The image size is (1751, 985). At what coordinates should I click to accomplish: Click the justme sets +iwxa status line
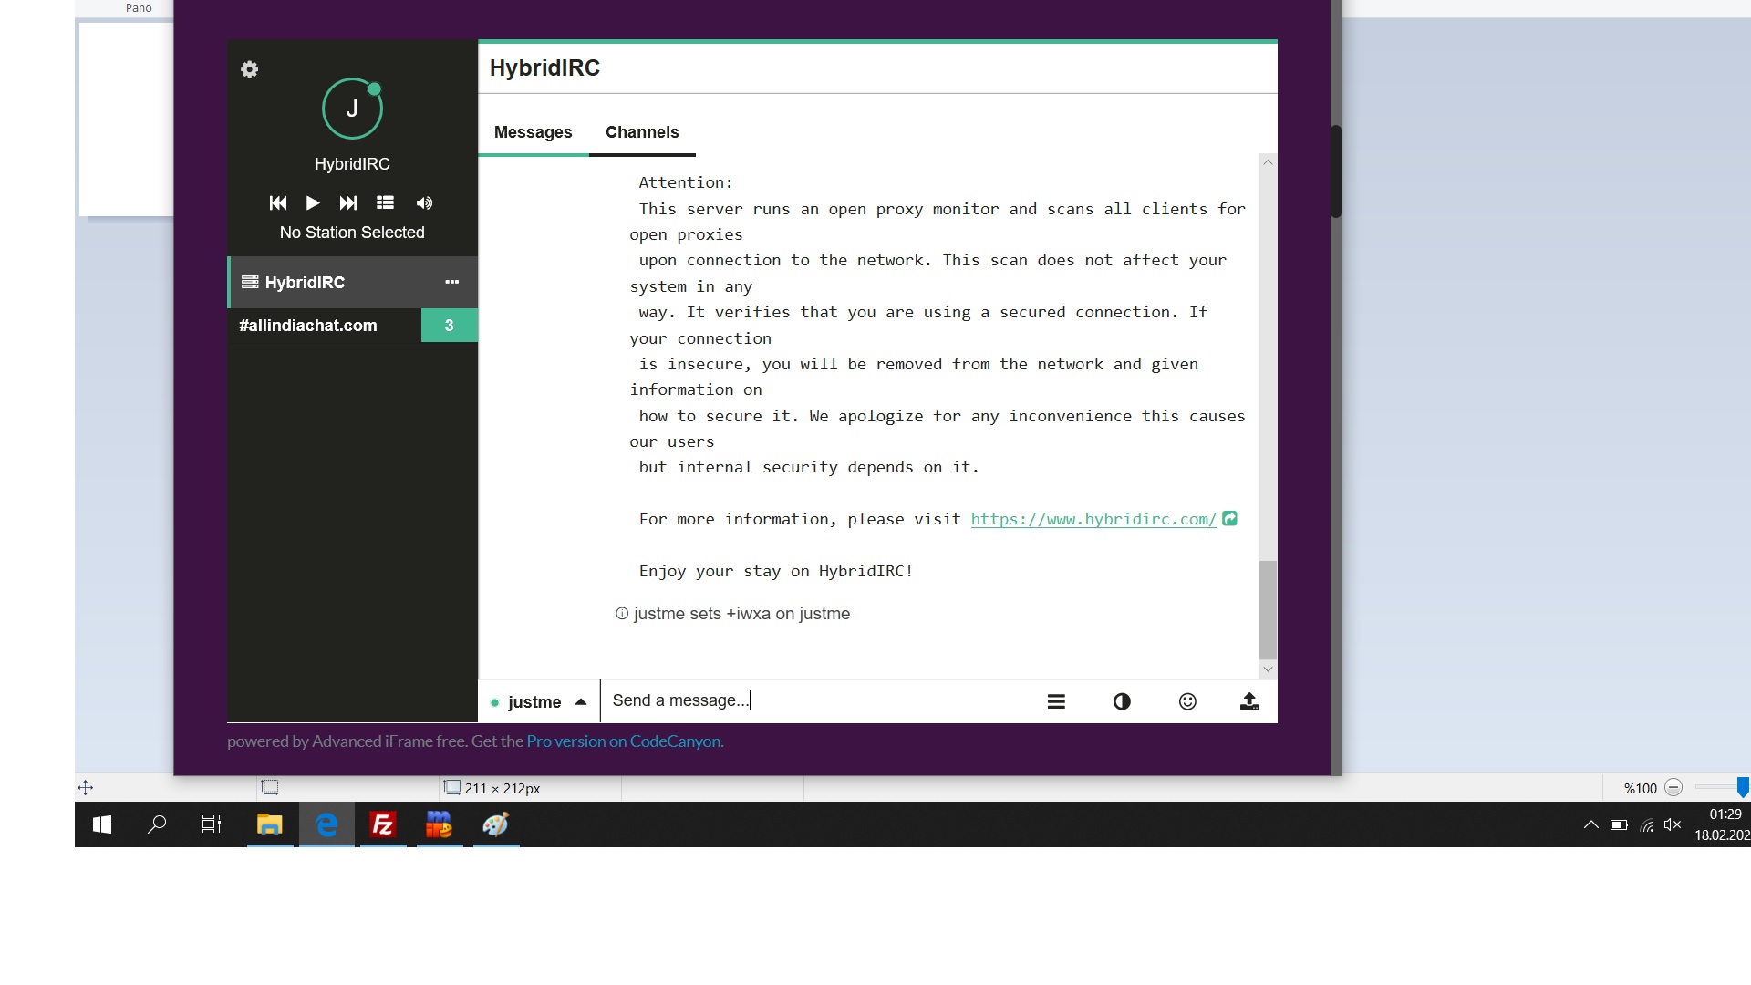click(x=733, y=614)
